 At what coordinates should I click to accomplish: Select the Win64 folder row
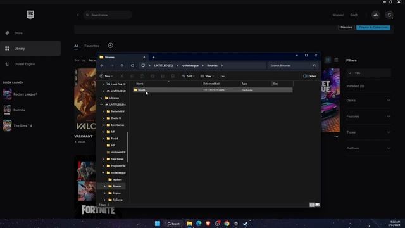[213, 90]
